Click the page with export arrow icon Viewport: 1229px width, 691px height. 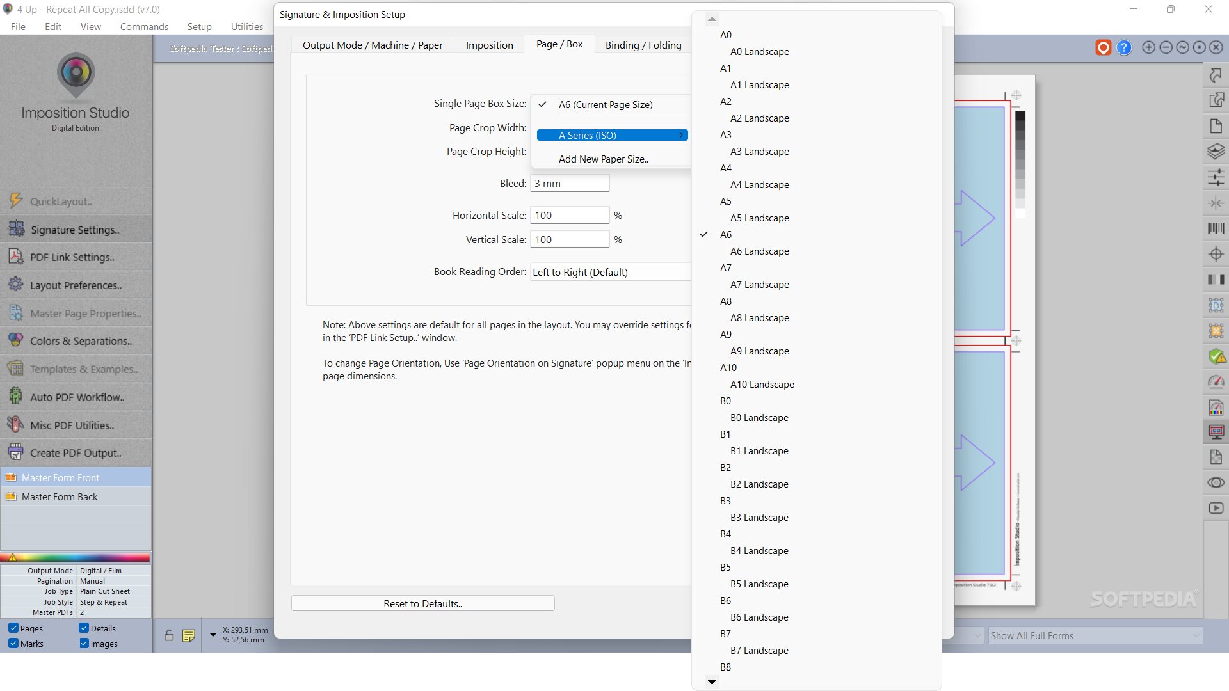pos(1216,100)
